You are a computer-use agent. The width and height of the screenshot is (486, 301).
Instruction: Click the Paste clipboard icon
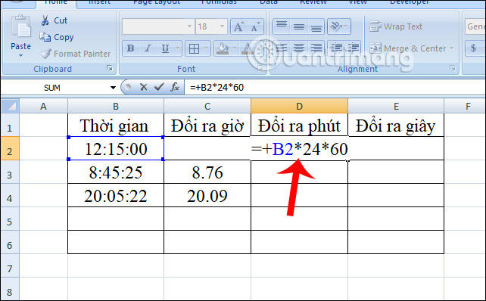click(20, 26)
